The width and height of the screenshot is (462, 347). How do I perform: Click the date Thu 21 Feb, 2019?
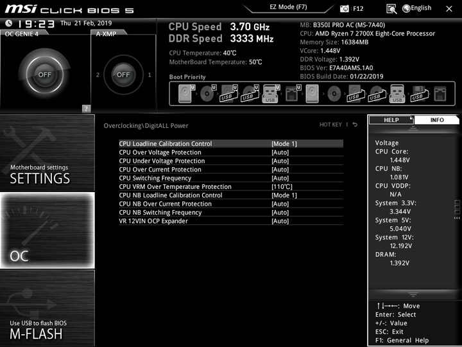(x=86, y=23)
